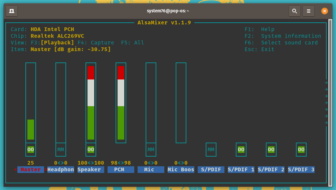The image size is (336, 190).
Task: Click the Mic volume bar
Action: coord(151,103)
